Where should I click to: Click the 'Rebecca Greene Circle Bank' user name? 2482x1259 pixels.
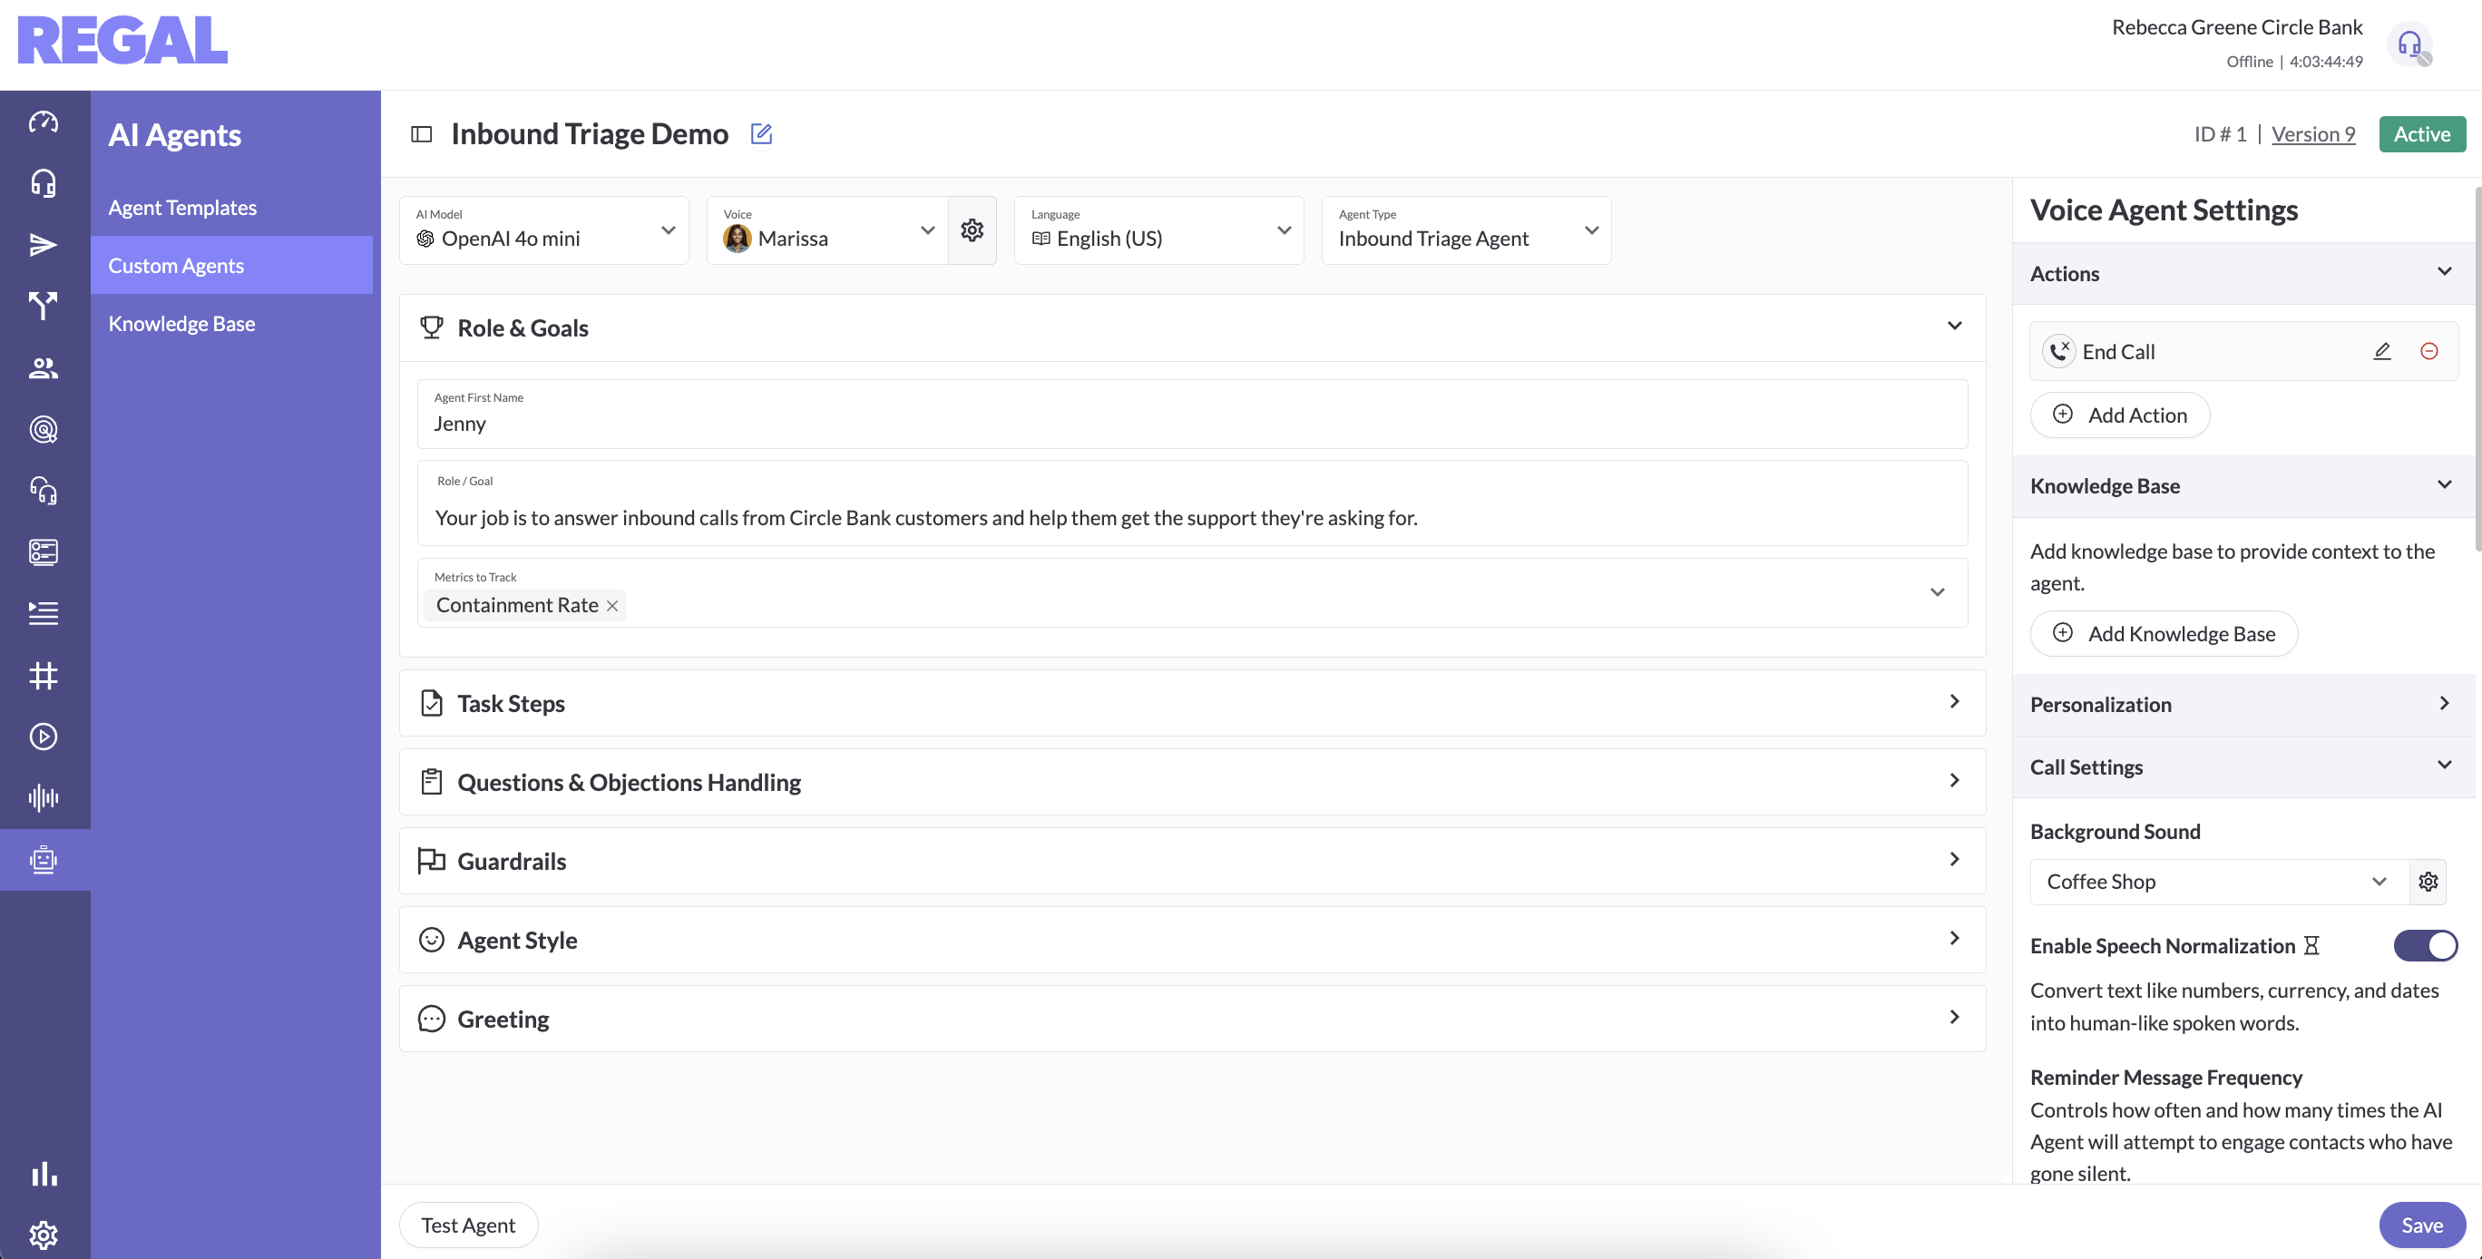tap(2236, 27)
